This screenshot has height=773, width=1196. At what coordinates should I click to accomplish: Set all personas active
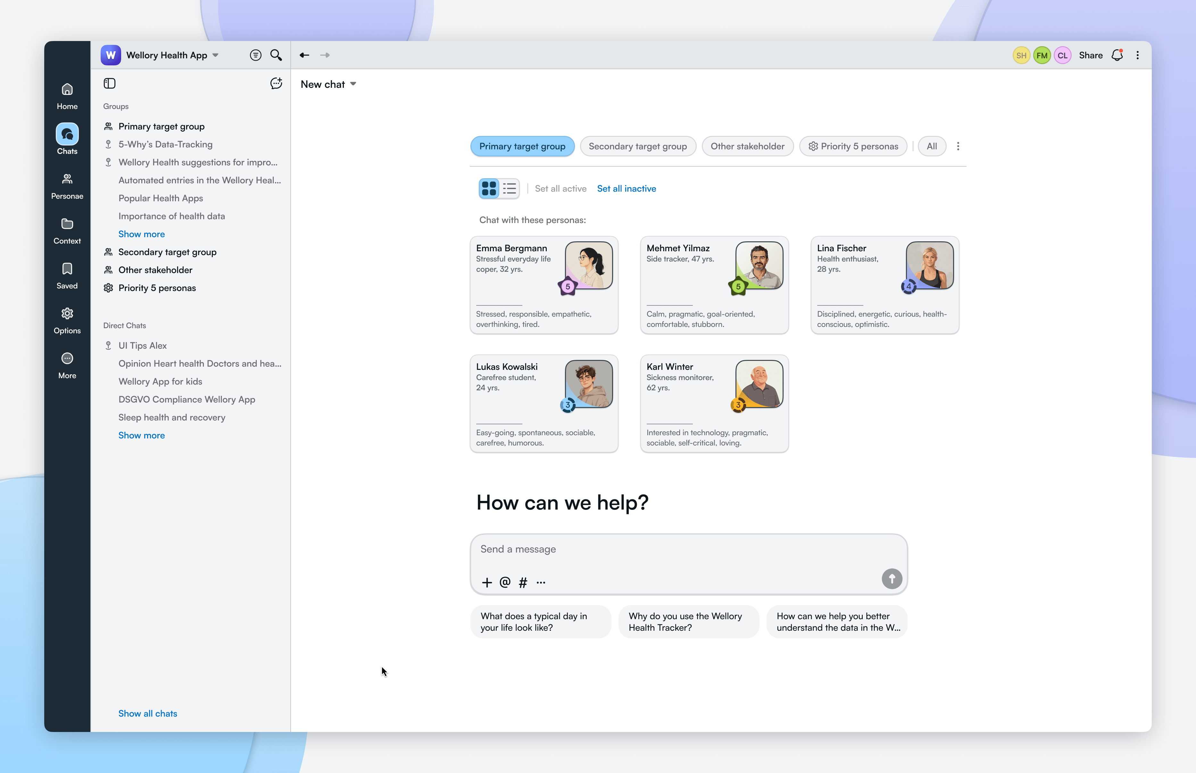click(561, 189)
